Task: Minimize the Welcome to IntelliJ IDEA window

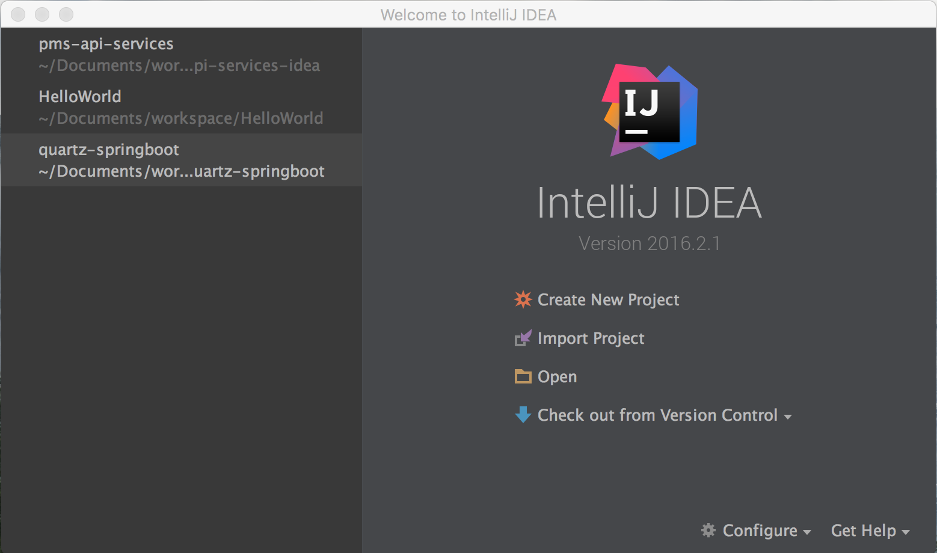Action: tap(42, 14)
